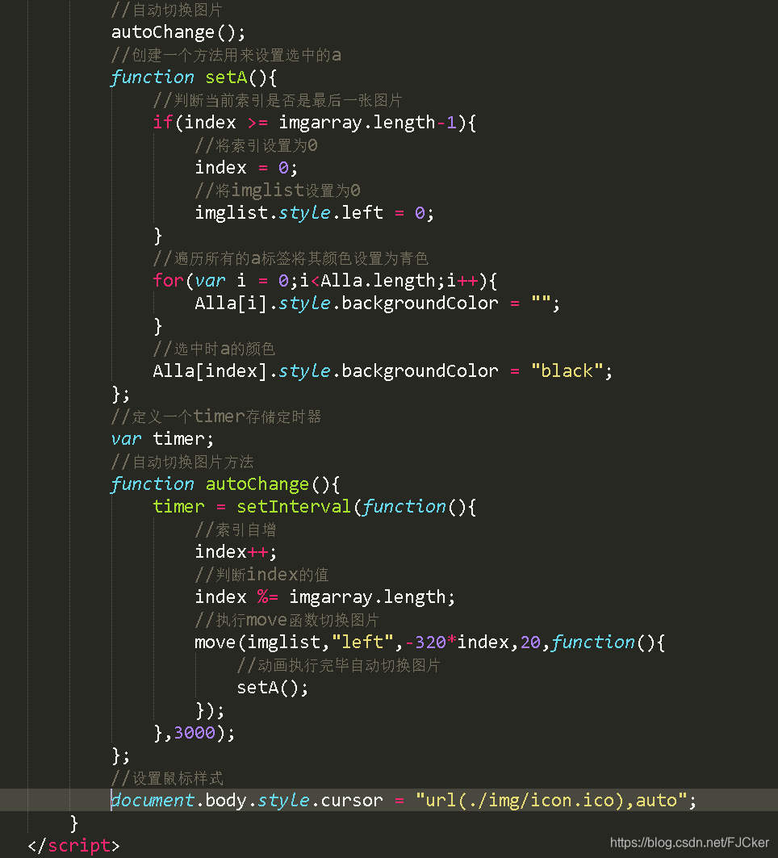Click the 'index %= imgarray.length;' line
The height and width of the screenshot is (858, 778).
tap(325, 597)
